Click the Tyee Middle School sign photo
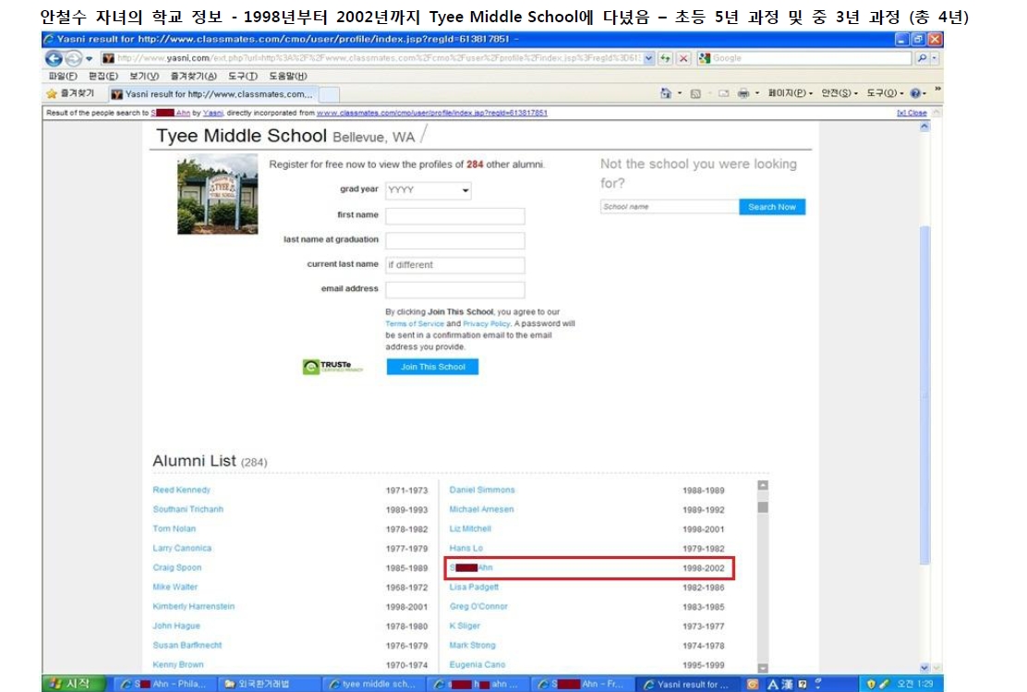The image size is (1027, 692). [x=217, y=194]
